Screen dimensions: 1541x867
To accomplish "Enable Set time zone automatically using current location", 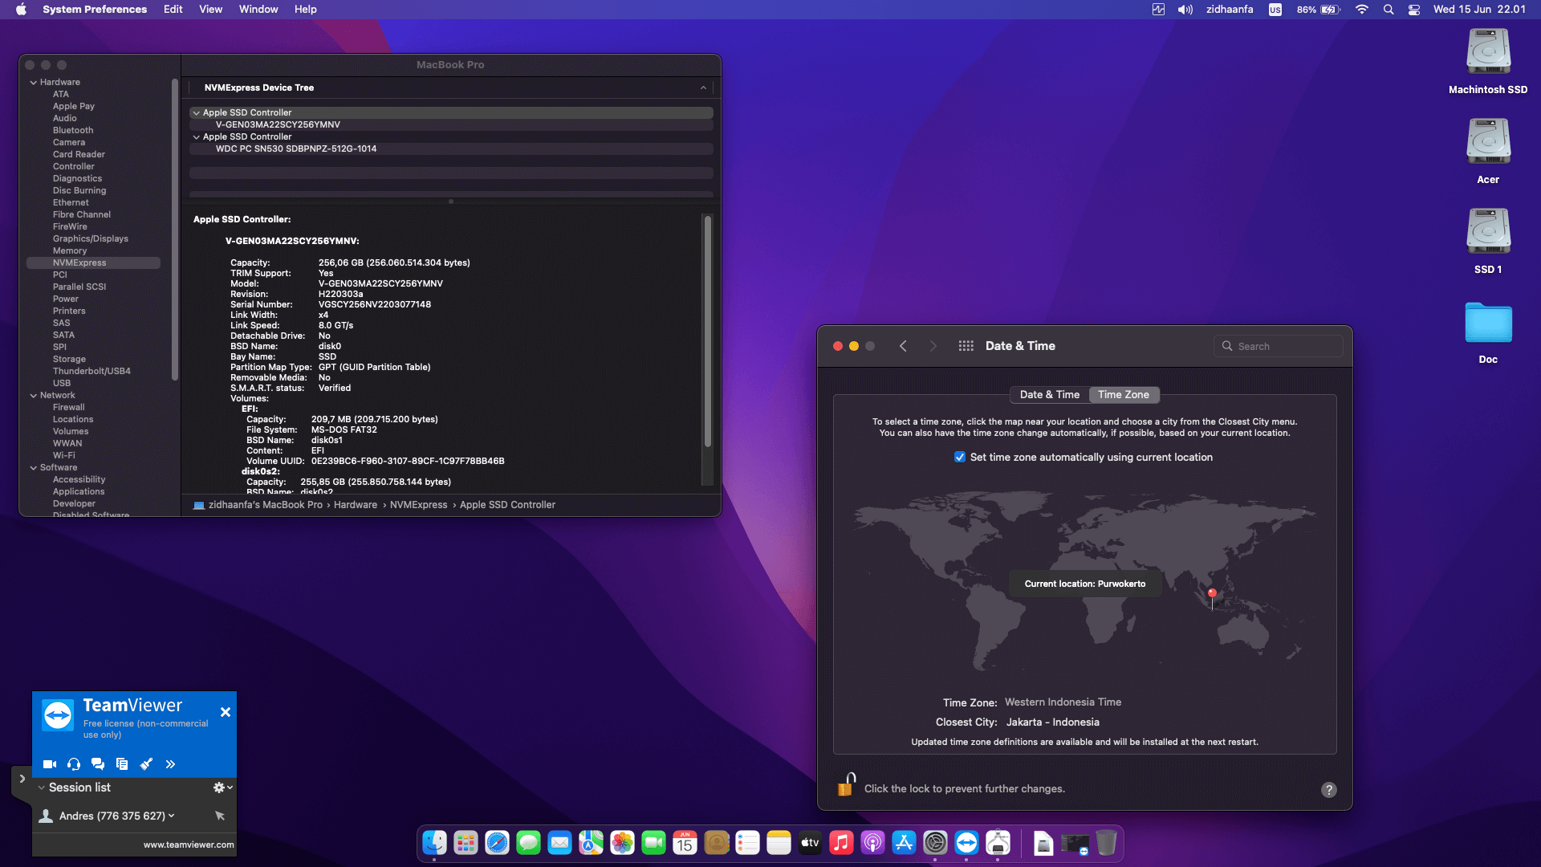I will click(x=960, y=457).
